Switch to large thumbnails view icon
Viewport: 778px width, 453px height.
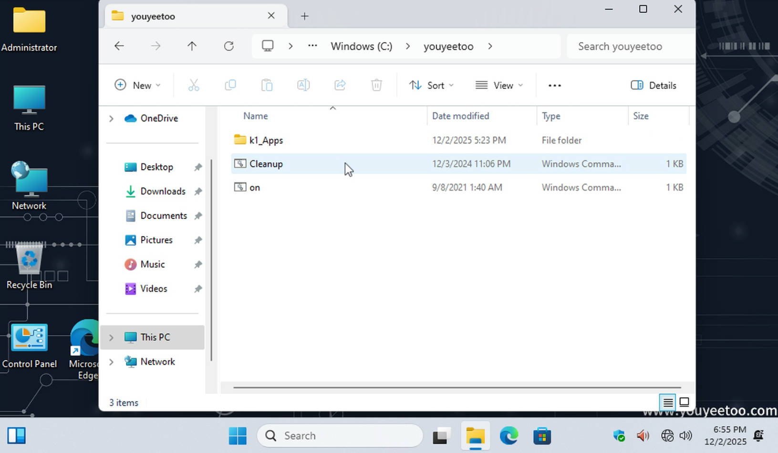click(684, 402)
